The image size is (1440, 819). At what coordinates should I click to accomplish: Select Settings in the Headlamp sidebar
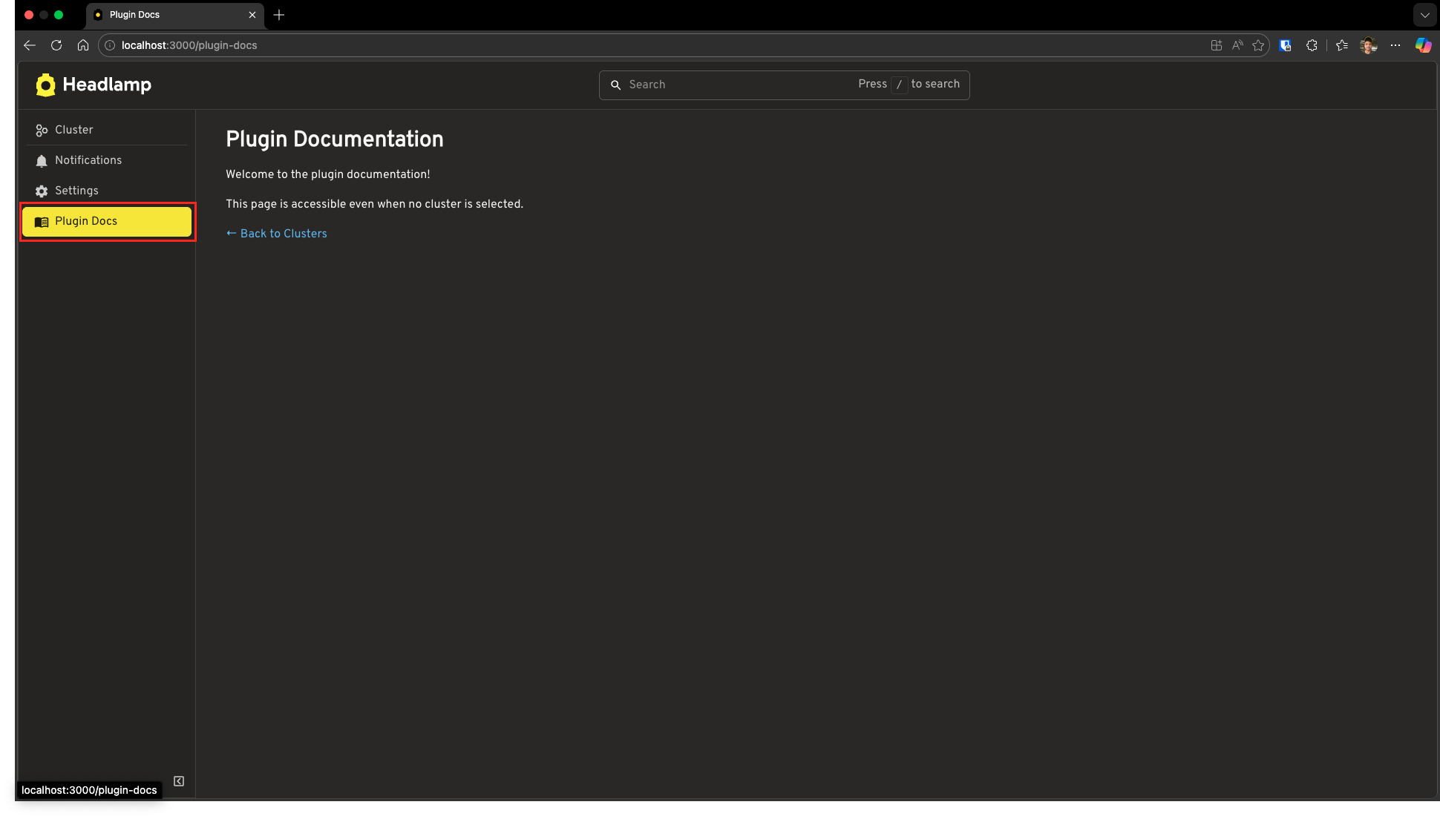pyautogui.click(x=76, y=191)
